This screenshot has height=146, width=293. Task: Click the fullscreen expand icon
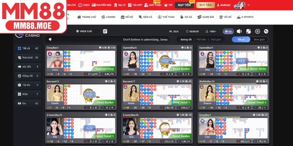point(248,31)
